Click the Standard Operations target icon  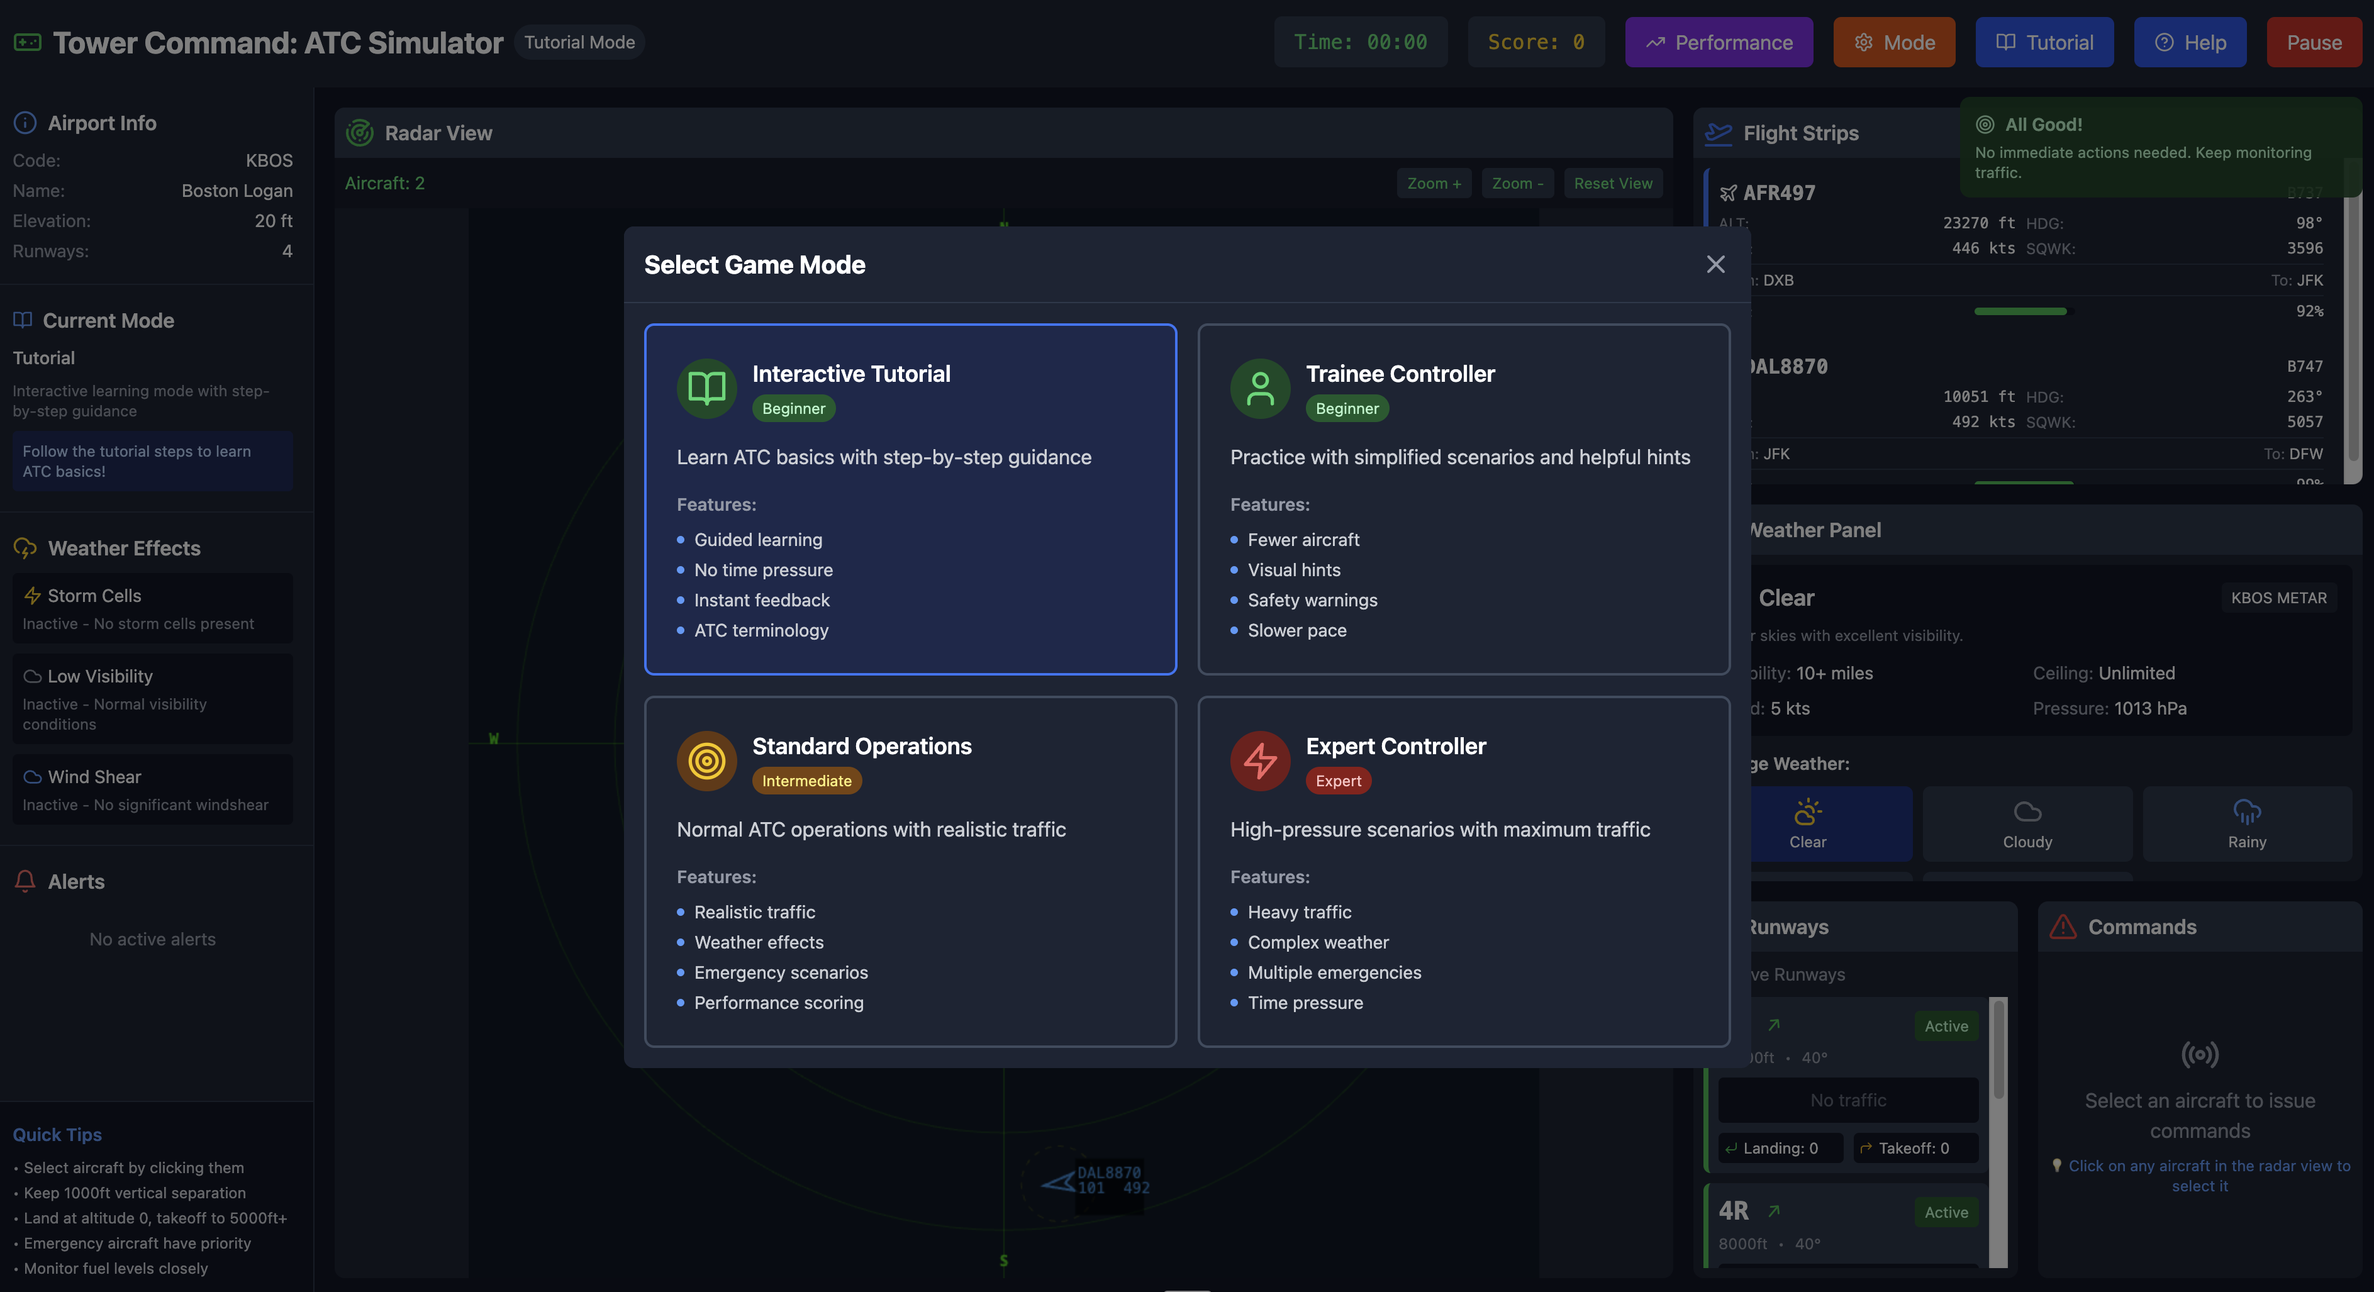coord(707,760)
